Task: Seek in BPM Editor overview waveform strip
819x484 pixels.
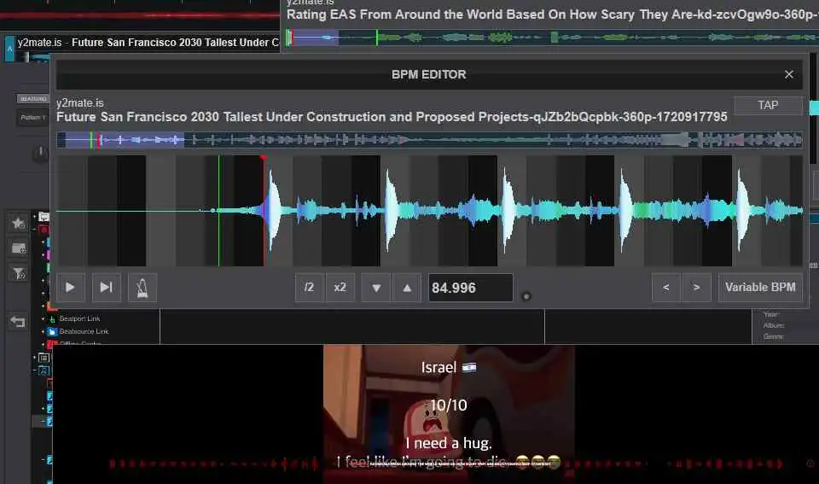Action: coord(429,139)
